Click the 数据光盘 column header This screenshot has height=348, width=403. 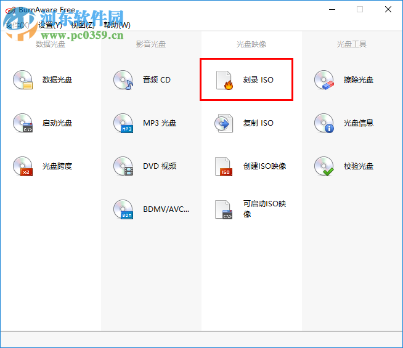pyautogui.click(x=51, y=44)
